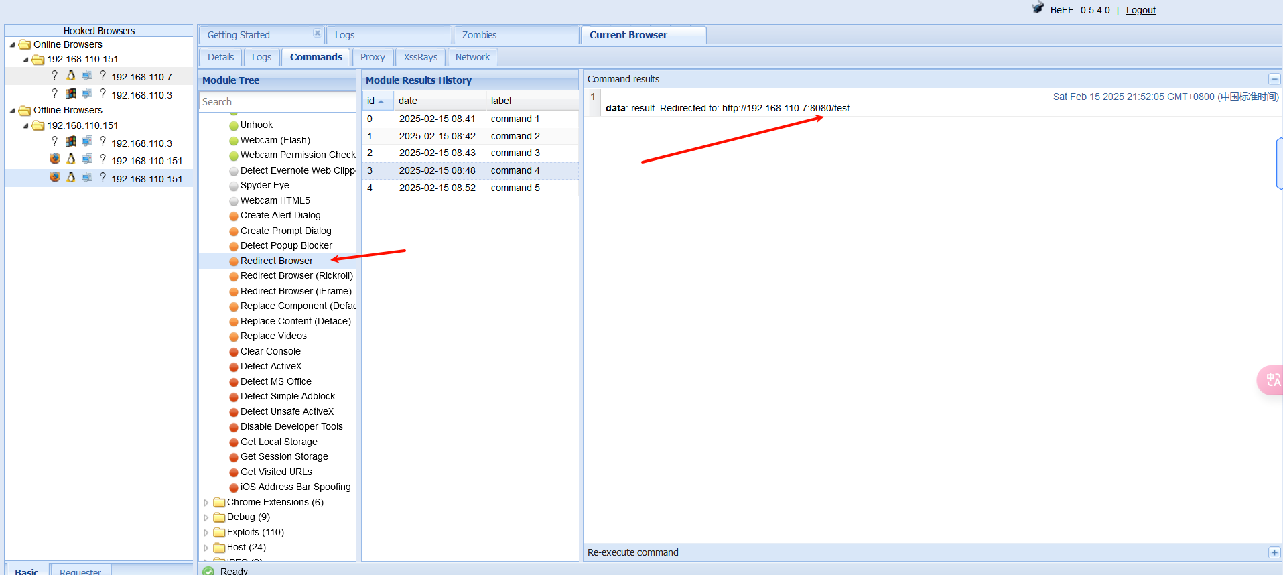Select the Detect MS Office module
1283x575 pixels.
click(276, 382)
